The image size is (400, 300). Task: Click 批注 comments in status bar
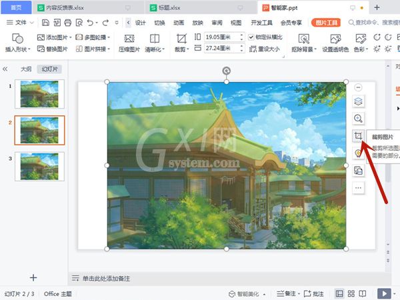tap(314, 294)
